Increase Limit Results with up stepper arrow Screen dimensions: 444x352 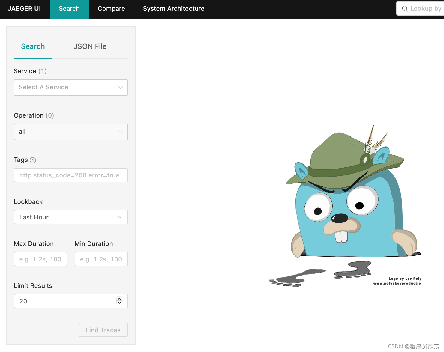coord(119,299)
